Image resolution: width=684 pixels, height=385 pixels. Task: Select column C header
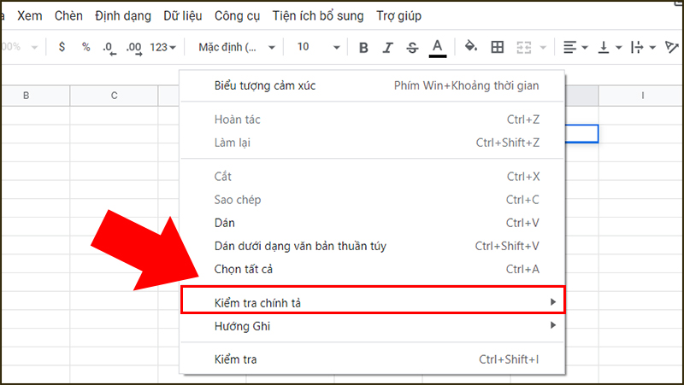tap(114, 96)
